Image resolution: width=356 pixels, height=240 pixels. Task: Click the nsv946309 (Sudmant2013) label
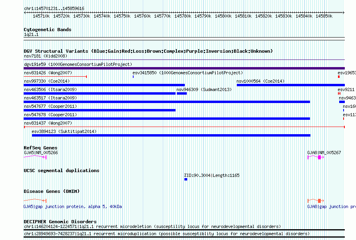pyautogui.click(x=204, y=89)
